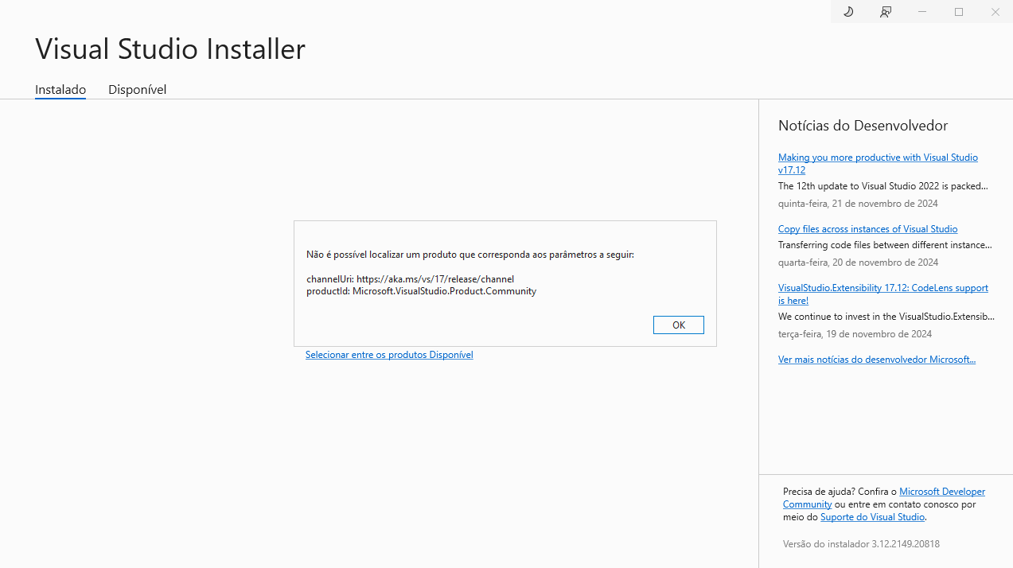The height and width of the screenshot is (568, 1013).
Task: Minimize the Visual Studio Installer window
Action: (922, 12)
